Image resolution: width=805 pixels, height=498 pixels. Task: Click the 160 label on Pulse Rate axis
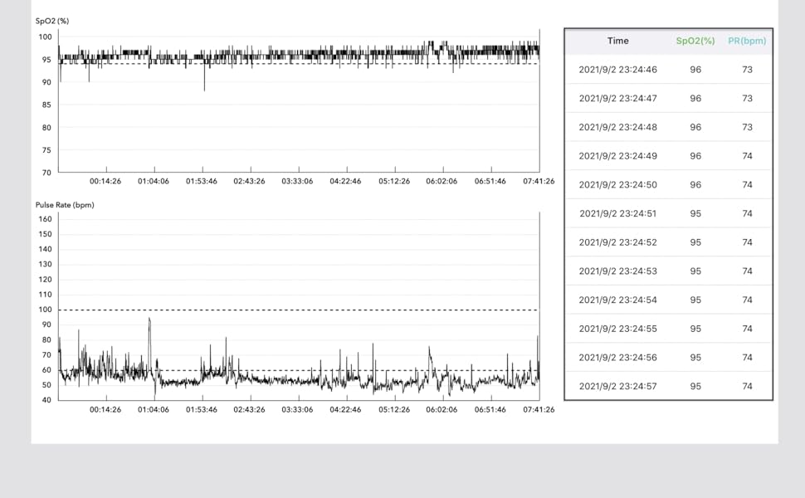click(45, 219)
